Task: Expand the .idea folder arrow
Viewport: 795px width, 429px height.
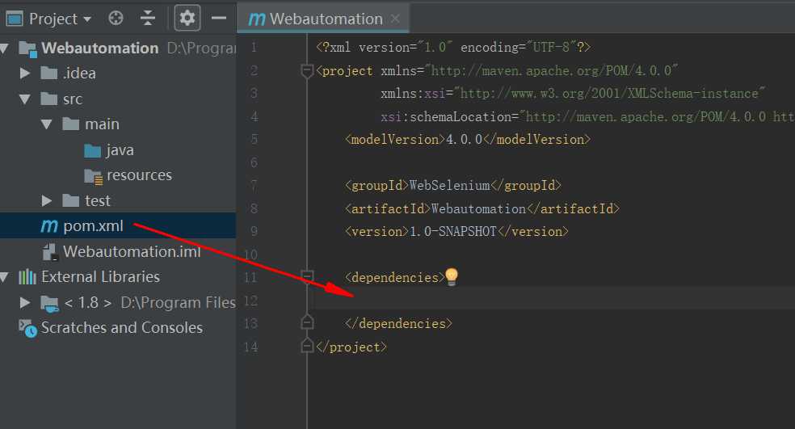Action: [x=24, y=74]
